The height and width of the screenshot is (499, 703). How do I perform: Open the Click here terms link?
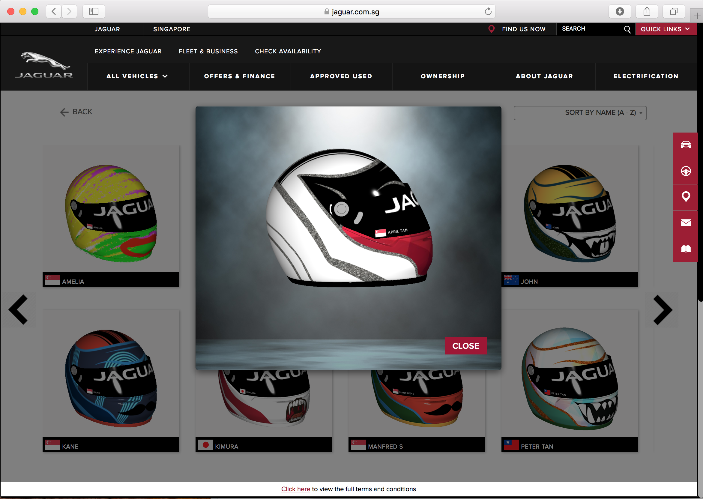point(295,489)
